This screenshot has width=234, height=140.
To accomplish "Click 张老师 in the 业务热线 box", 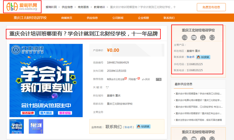I will [x=128, y=127].
